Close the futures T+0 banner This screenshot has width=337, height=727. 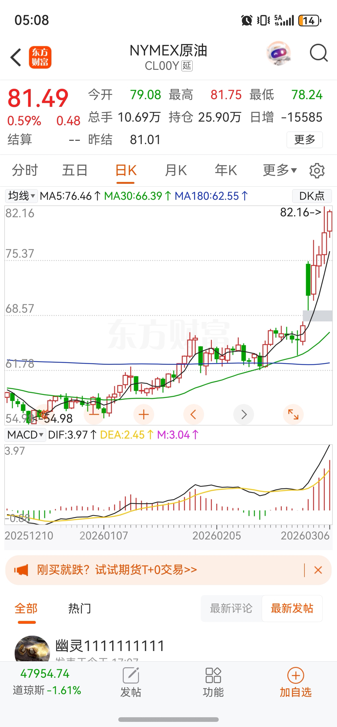(x=318, y=570)
